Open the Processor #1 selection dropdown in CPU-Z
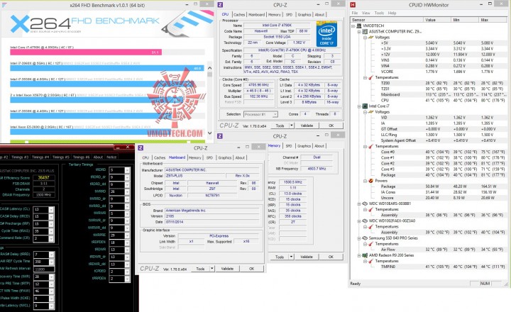Viewport: 511px width, 312px height. click(x=275, y=114)
